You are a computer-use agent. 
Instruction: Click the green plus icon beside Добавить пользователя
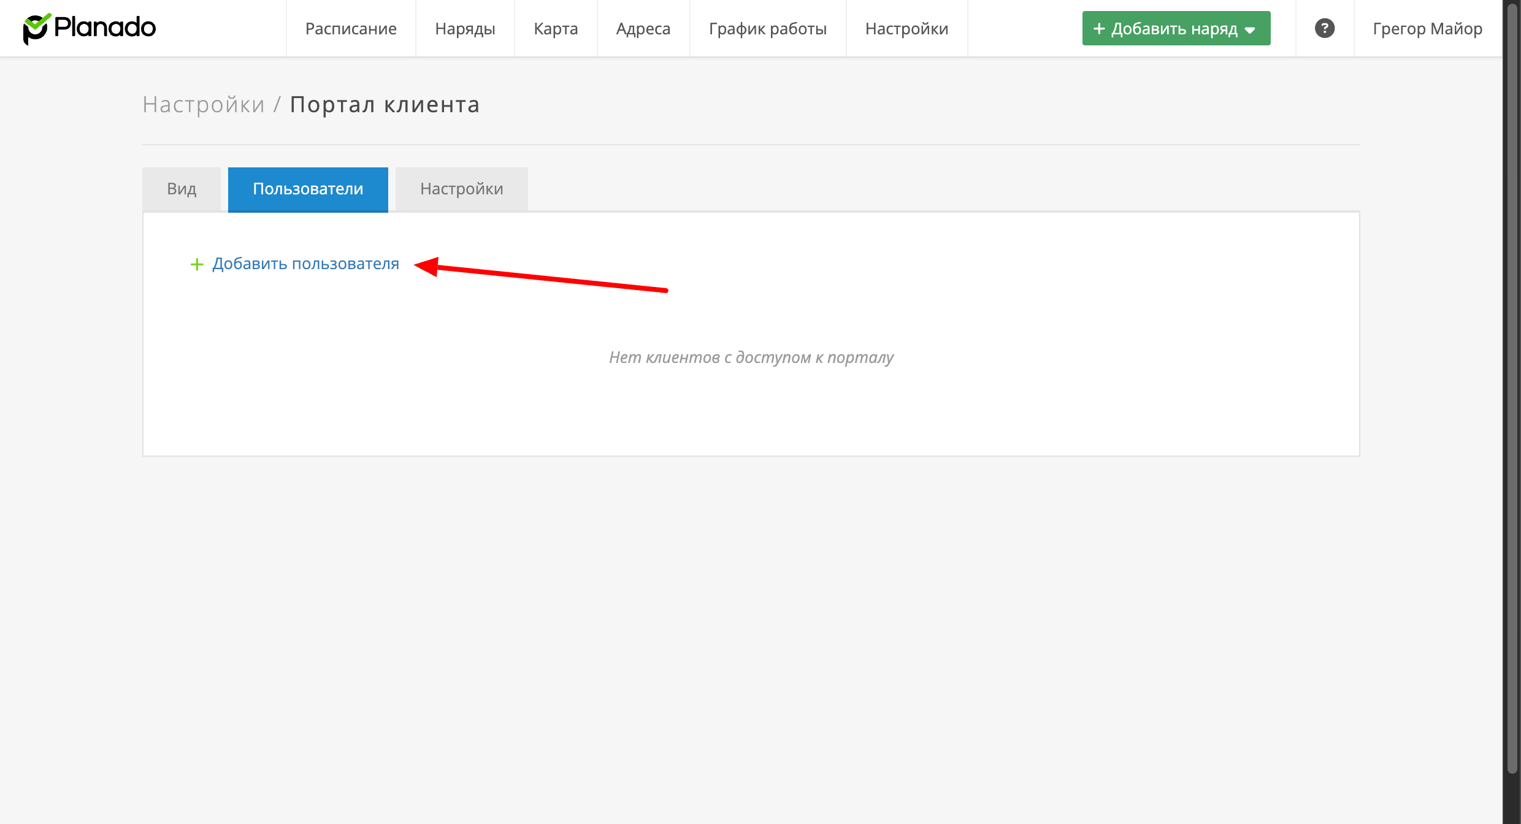(197, 264)
